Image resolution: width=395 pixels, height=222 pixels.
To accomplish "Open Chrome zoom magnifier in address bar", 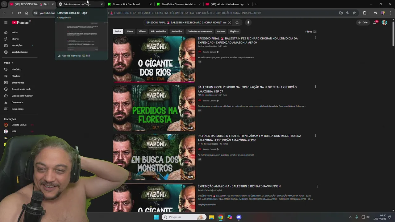I will [347, 13].
